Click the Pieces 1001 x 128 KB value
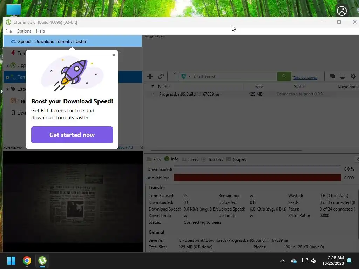Screen dimensions: 359x269 pyautogui.click(x=304, y=247)
